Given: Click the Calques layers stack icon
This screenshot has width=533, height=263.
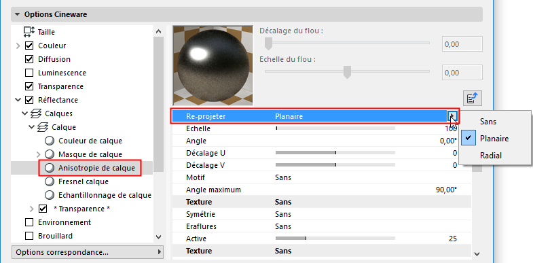Looking at the screenshot, I should (36, 113).
